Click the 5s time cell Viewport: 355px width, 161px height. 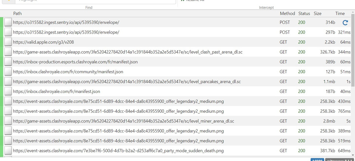(348, 121)
